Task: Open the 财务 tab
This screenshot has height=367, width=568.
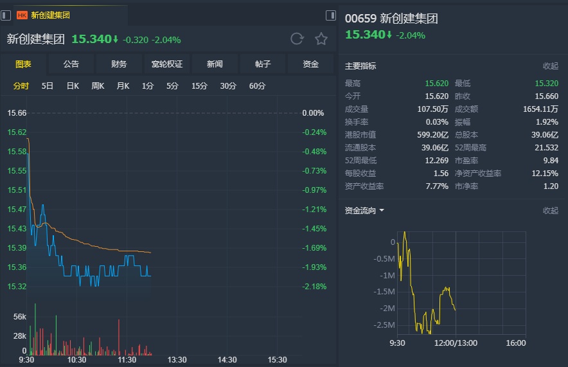Action: 119,64
